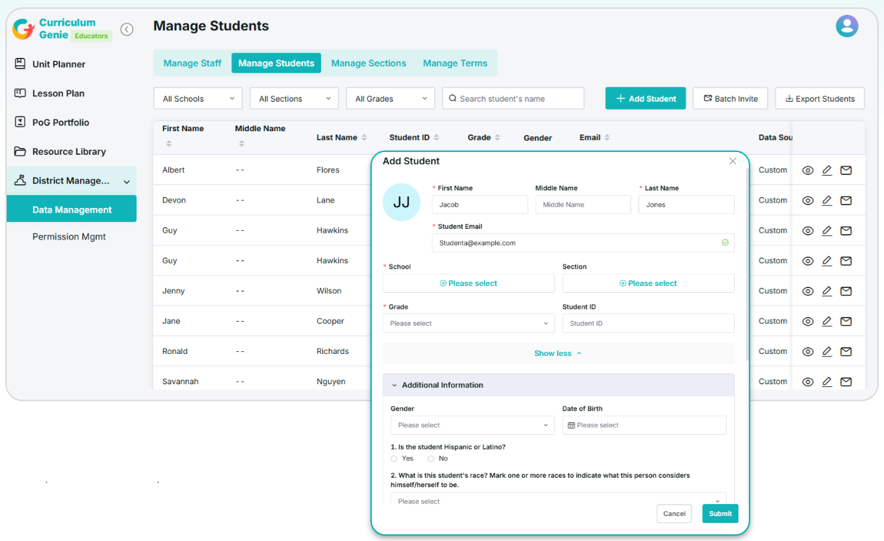The image size is (884, 541).
Task: Edit Ronald Richards with the pencil icon
Action: click(x=827, y=352)
